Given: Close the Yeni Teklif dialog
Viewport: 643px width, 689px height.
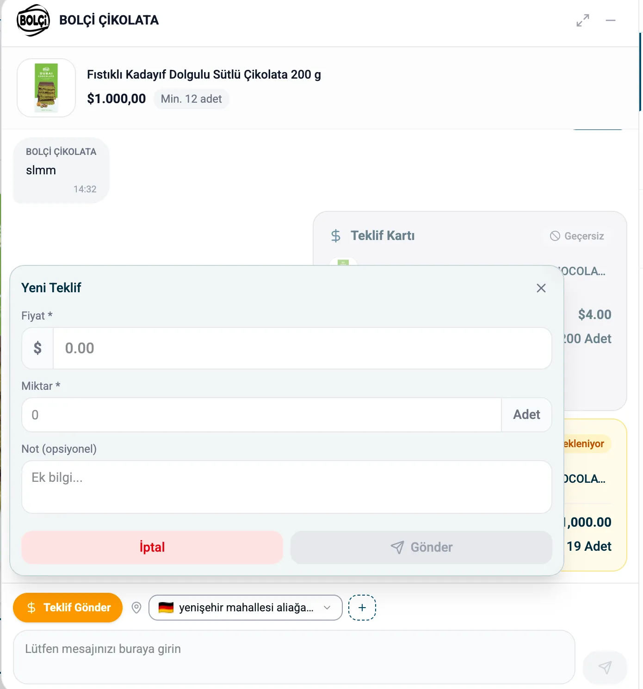Looking at the screenshot, I should coord(541,288).
